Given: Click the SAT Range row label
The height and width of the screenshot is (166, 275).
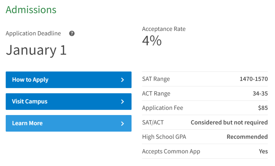Looking at the screenshot, I should click(x=156, y=79).
